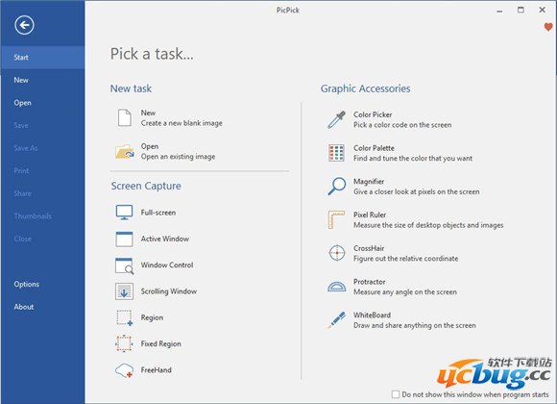
Task: Close the PicPick window
Action: click(542, 10)
